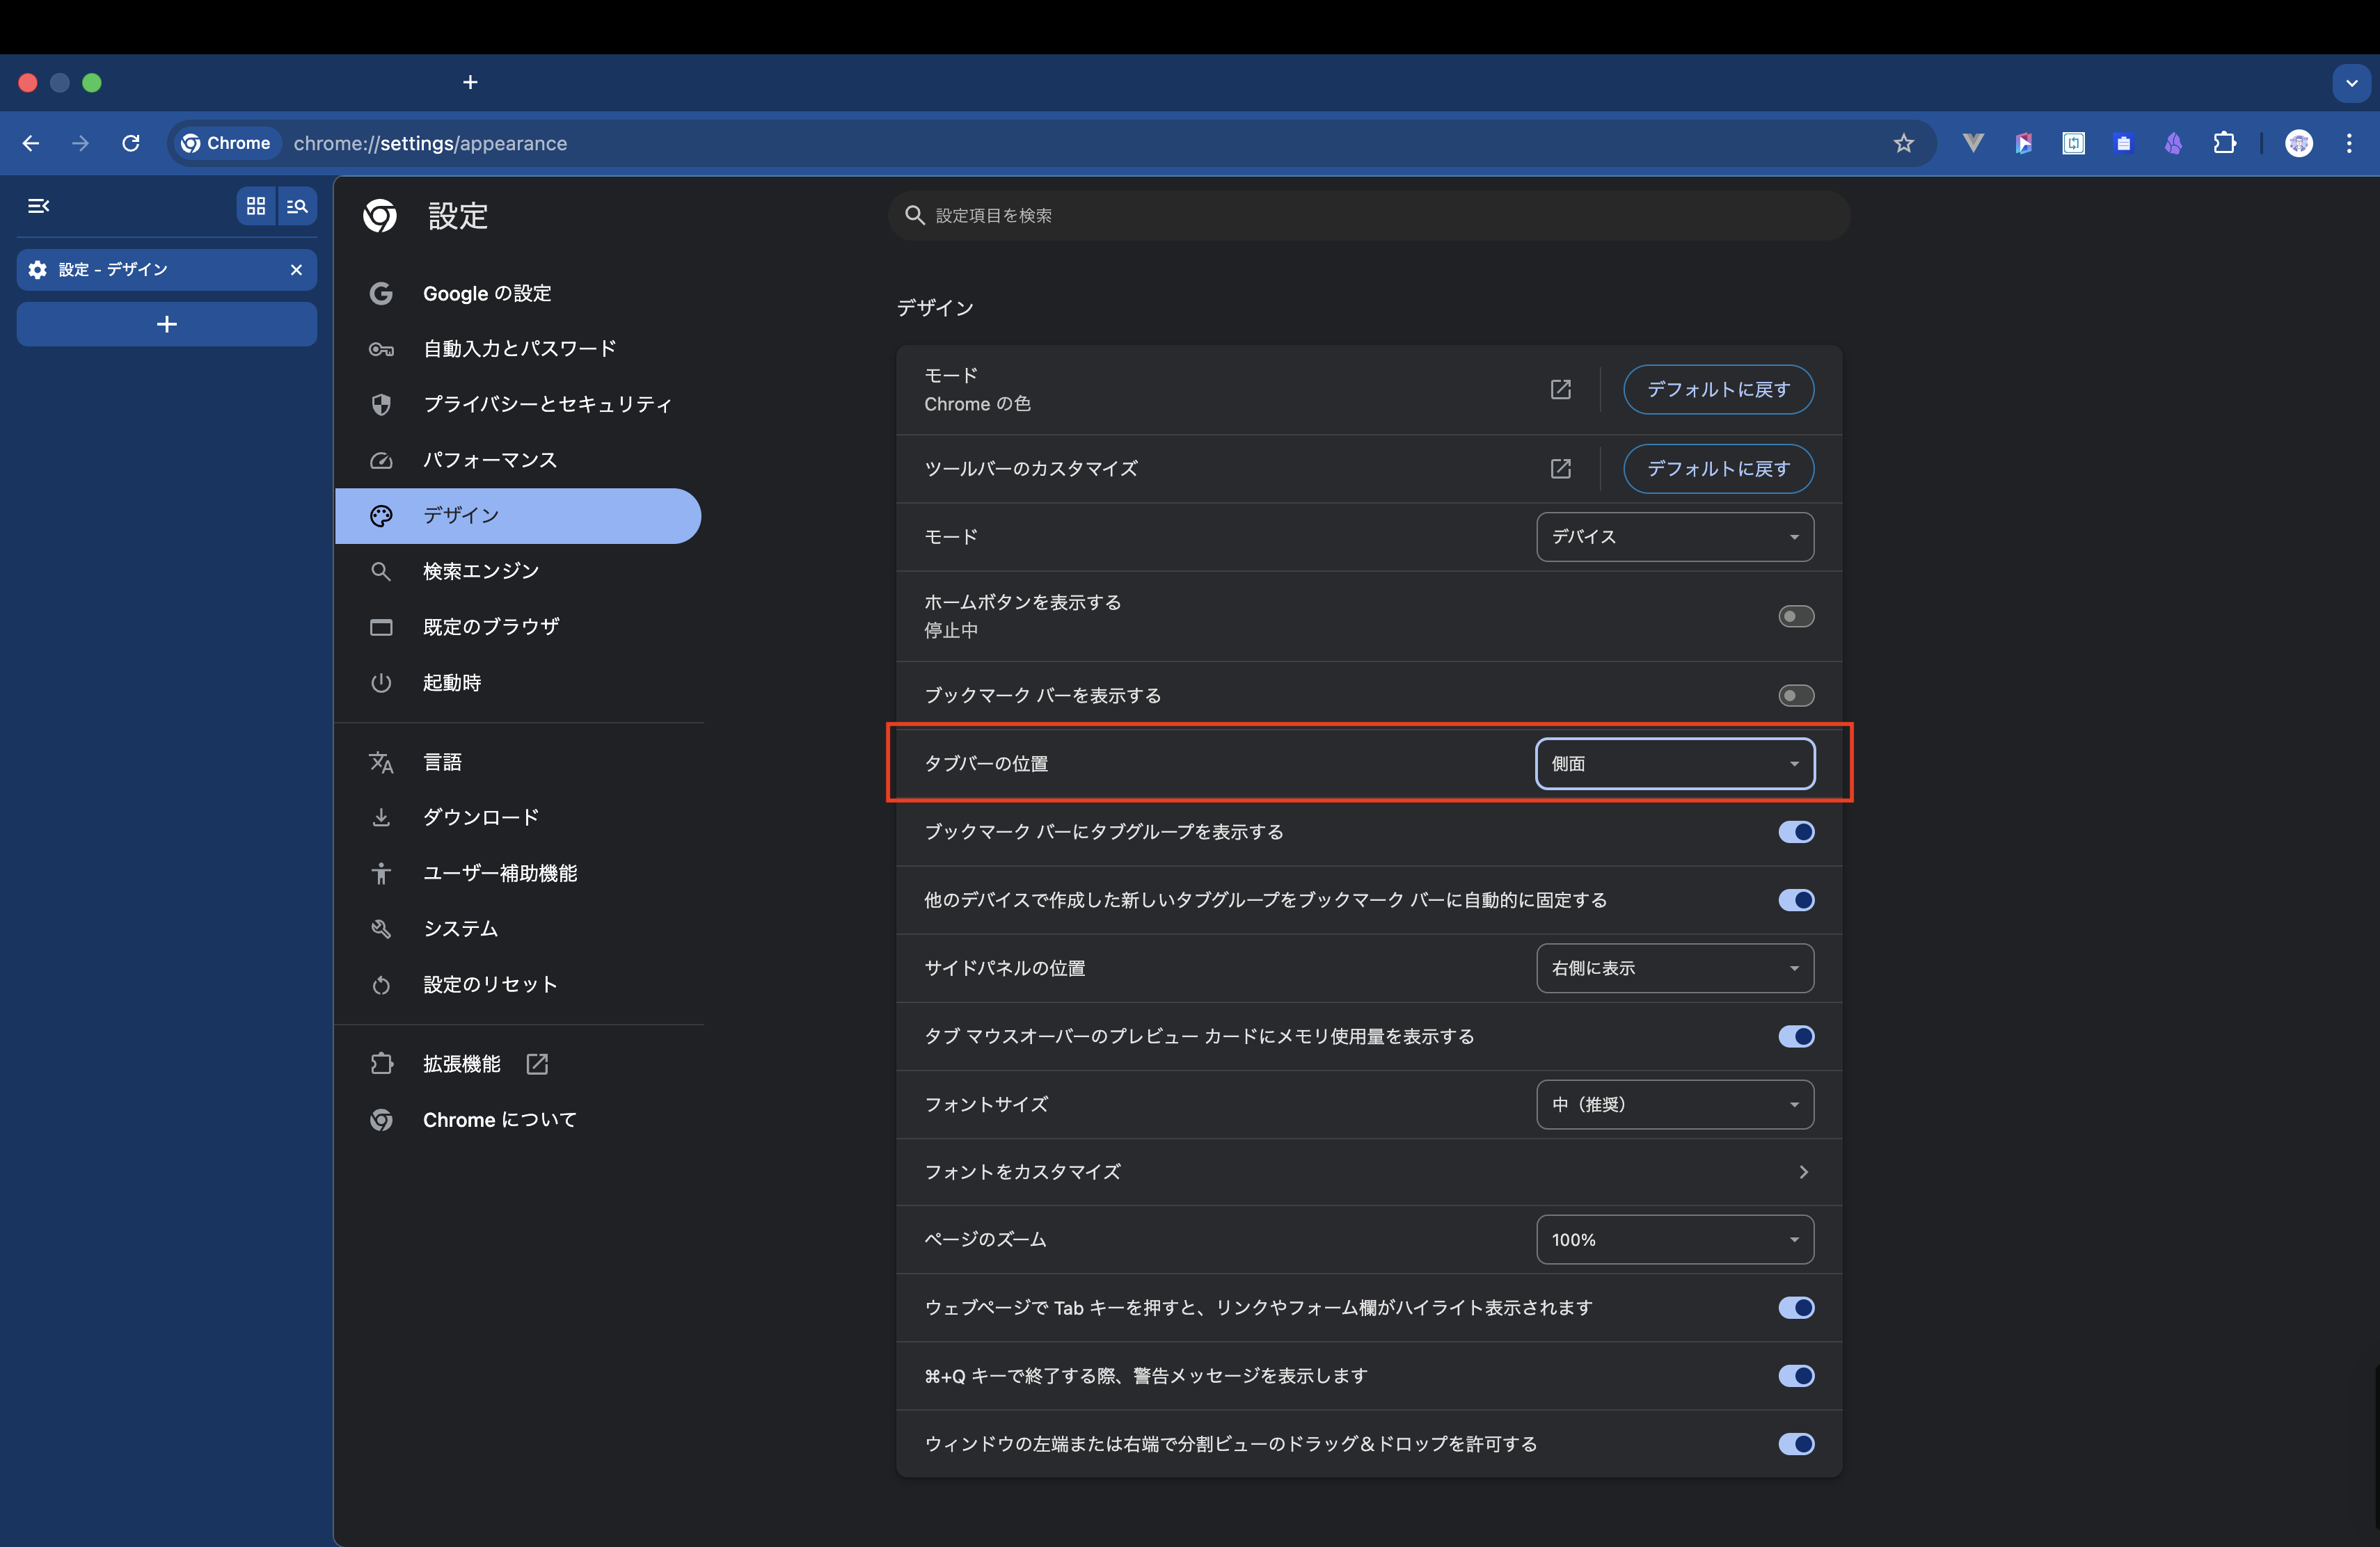Turn on ブックマーク バーを表示する toggle

pyautogui.click(x=1796, y=696)
